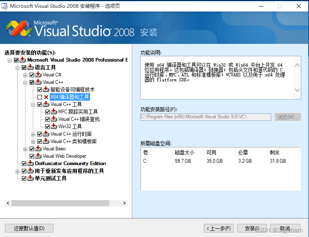
Task: Expand the Visual C++ 运行时库 node
Action: click(33, 134)
